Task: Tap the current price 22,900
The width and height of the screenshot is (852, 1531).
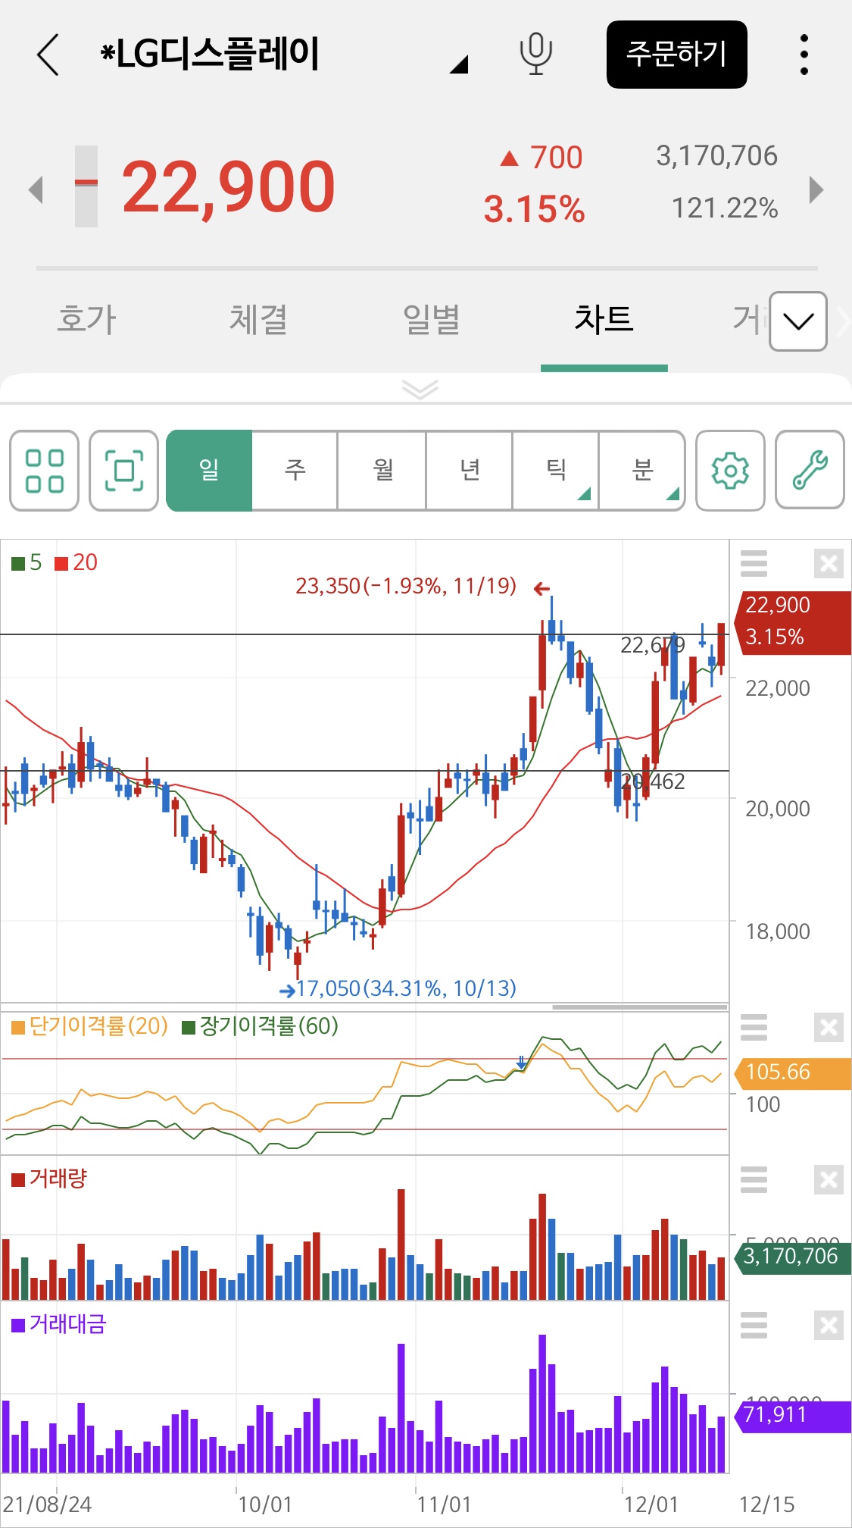Action: [228, 187]
